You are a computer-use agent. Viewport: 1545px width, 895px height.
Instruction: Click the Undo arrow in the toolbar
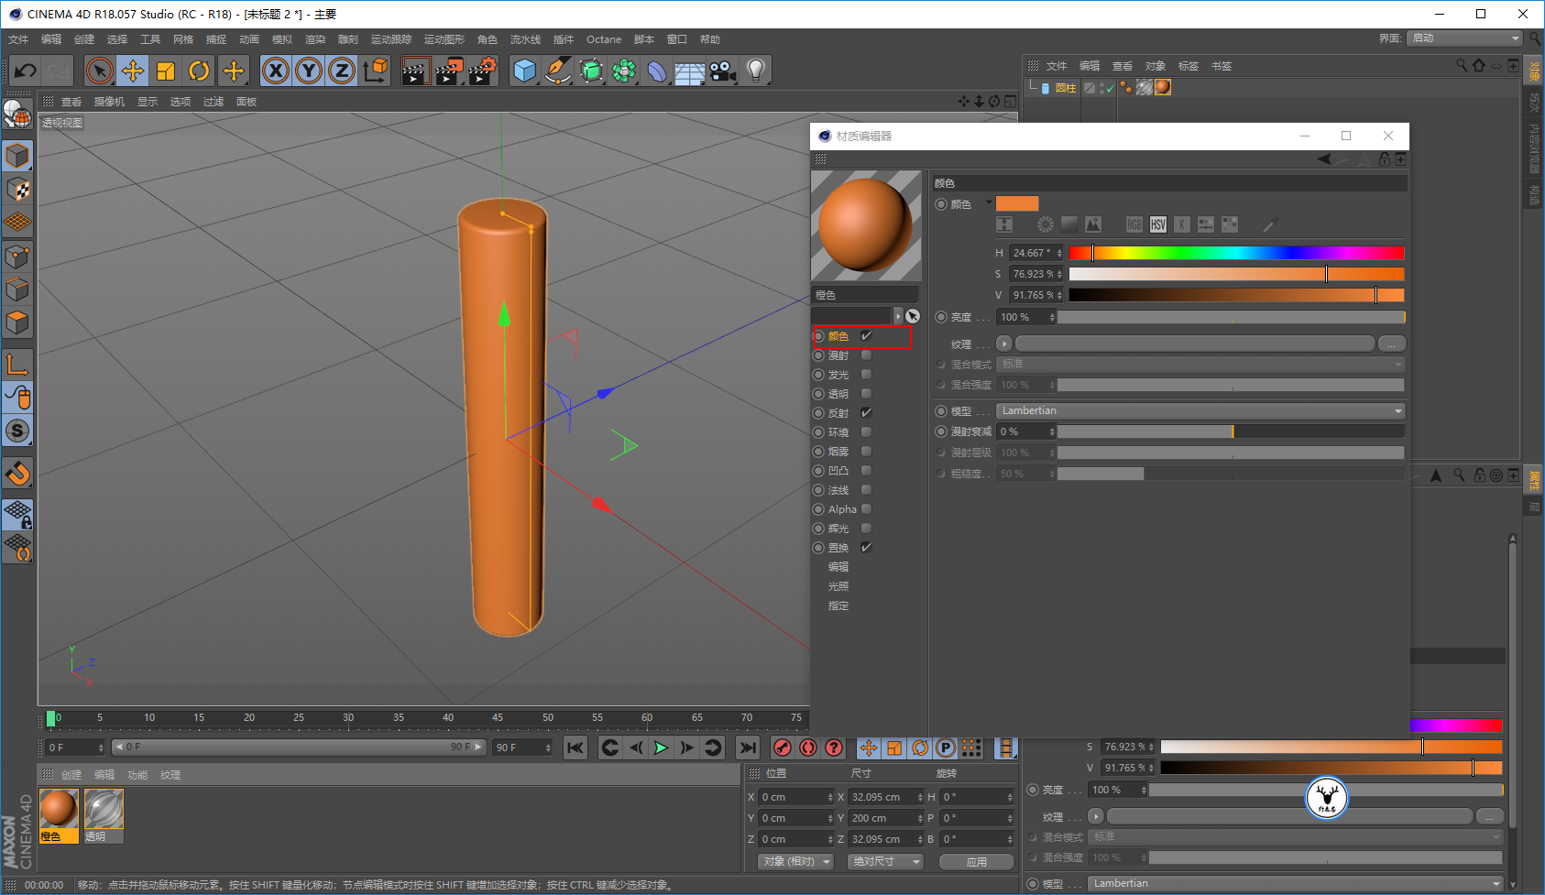[25, 71]
